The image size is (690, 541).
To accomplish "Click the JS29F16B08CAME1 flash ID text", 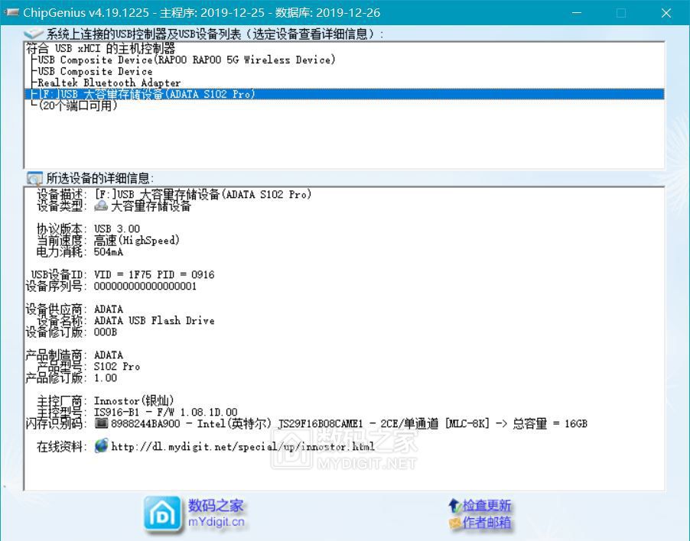I will (x=321, y=423).
